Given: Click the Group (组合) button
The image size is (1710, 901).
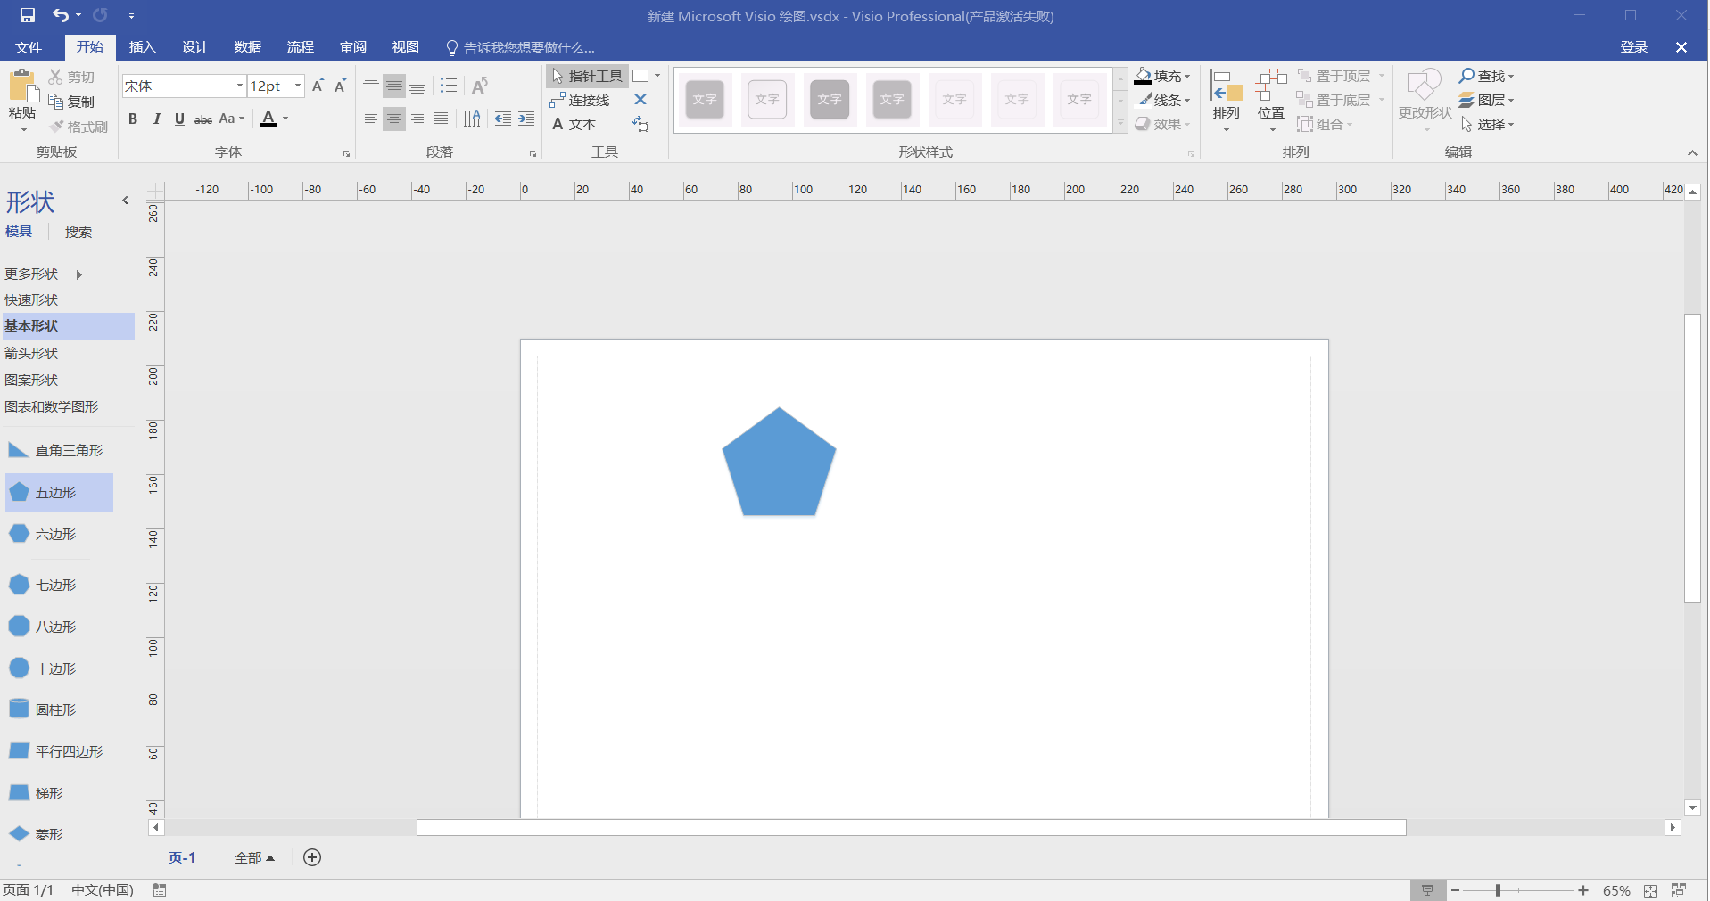Looking at the screenshot, I should [1325, 124].
